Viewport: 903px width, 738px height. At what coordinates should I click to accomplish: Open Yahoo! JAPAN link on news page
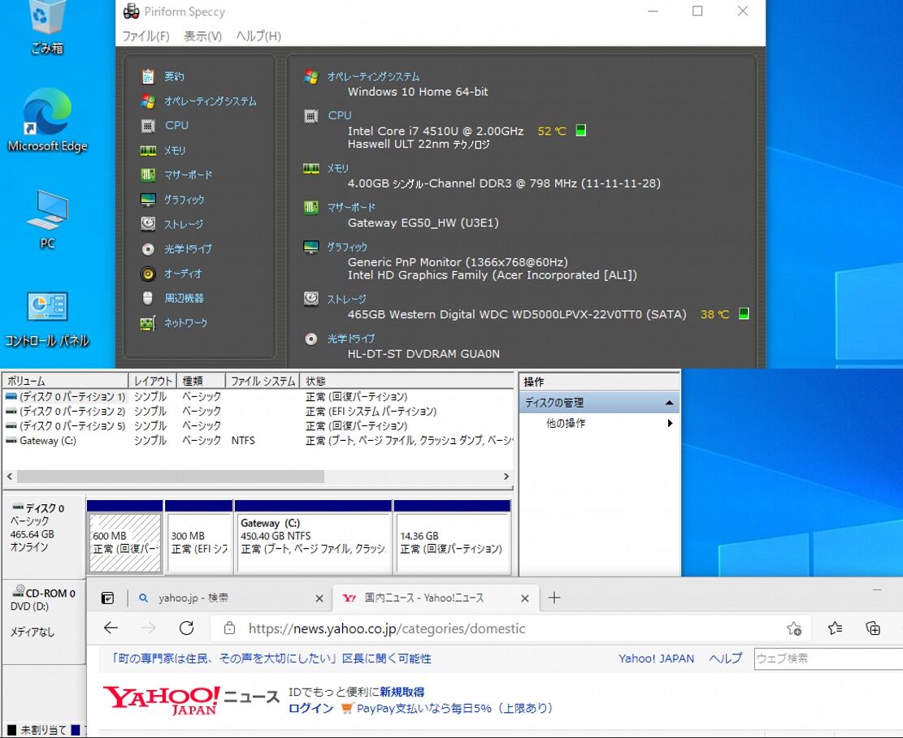(657, 658)
